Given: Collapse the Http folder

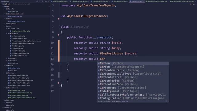Looking at the screenshot, I should pyautogui.click(x=5, y=26).
